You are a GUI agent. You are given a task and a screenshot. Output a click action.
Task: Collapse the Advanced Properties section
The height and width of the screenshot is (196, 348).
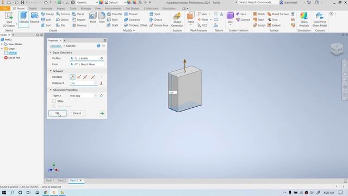[51, 90]
